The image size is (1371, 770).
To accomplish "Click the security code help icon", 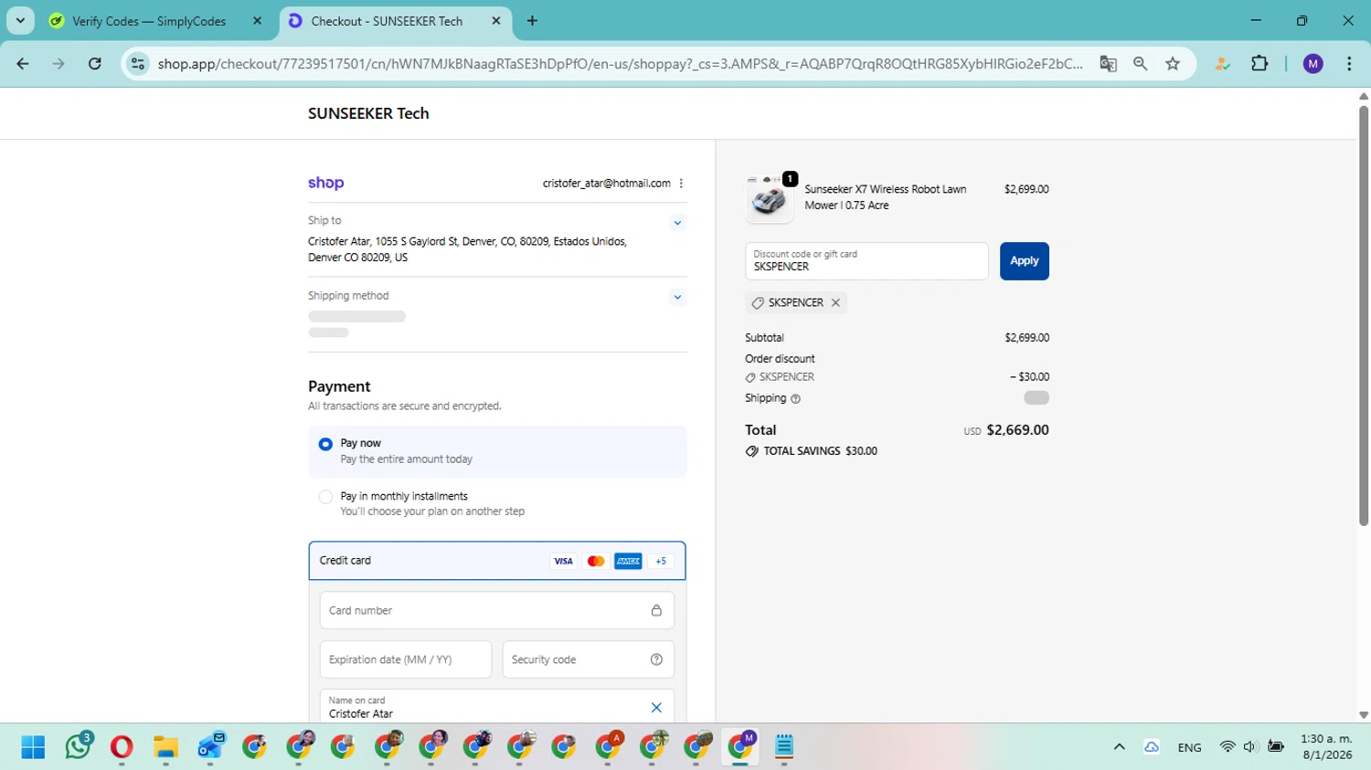I will pyautogui.click(x=656, y=659).
